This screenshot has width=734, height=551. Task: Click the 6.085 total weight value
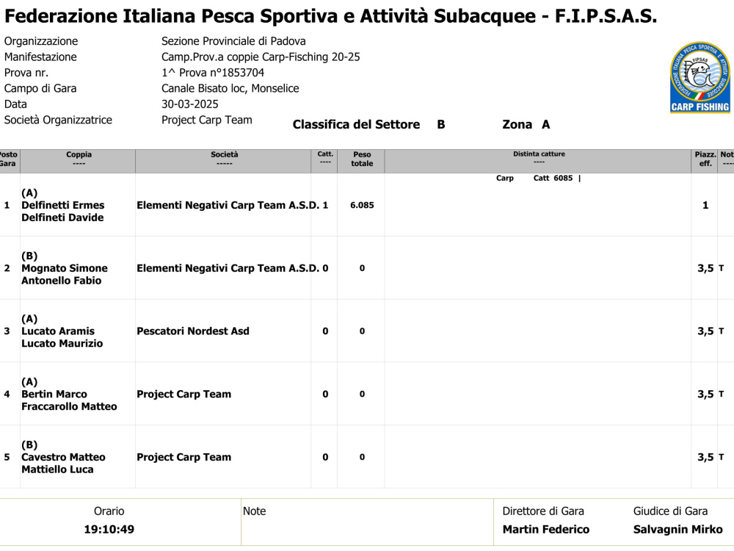362,205
